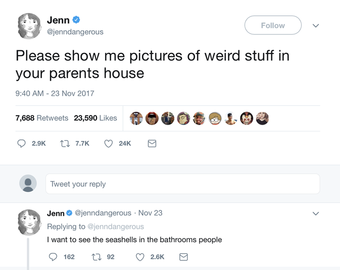Reply to the seashells tweet (162)

click(53, 257)
